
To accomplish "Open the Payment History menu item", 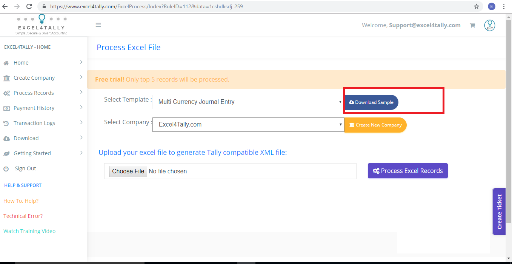I will click(x=43, y=108).
